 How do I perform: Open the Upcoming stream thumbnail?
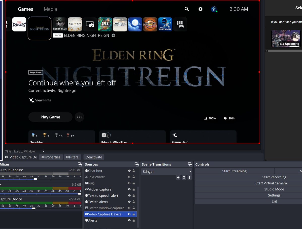(x=286, y=39)
